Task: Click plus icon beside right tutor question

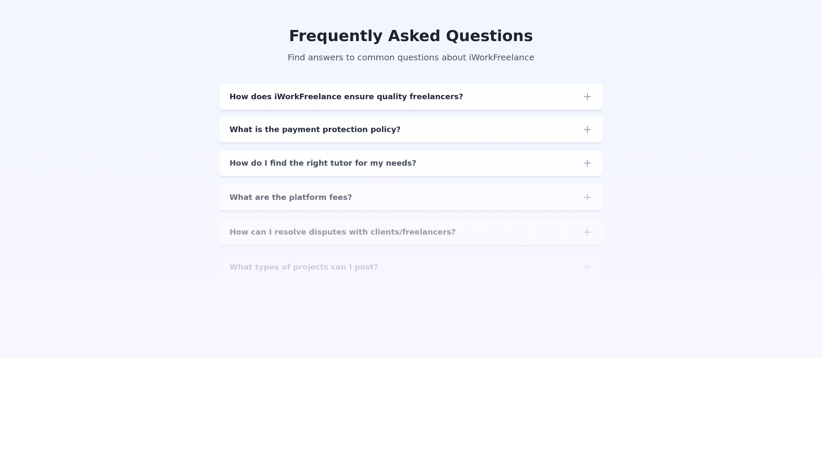Action: point(587,163)
